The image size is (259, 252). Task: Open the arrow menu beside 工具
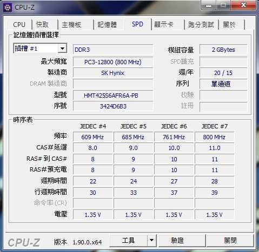152,241
